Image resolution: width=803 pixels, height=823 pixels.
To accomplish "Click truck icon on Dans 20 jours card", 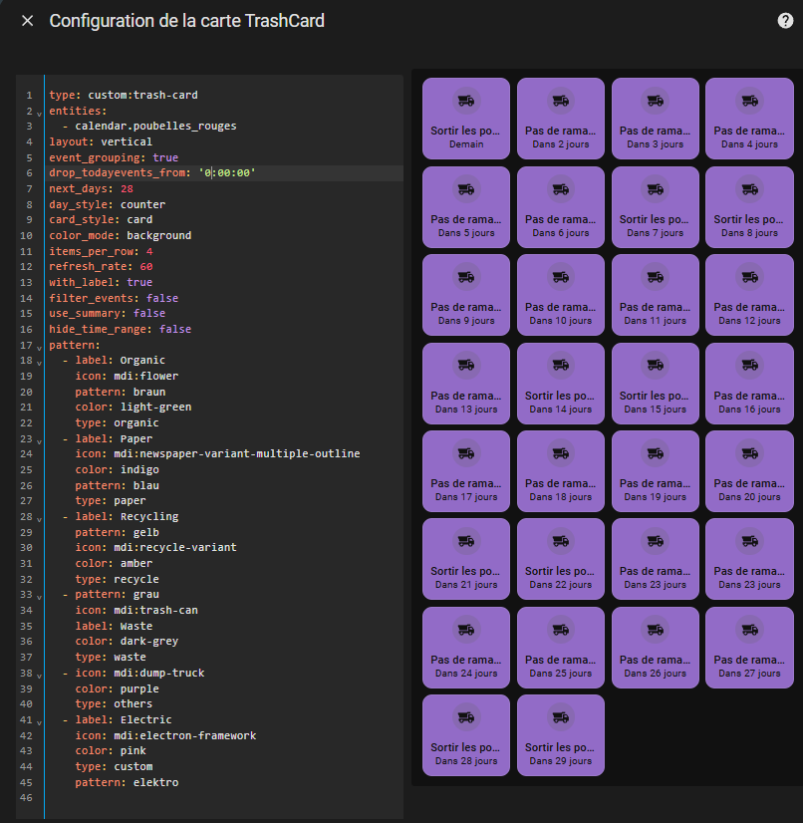I will 749,453.
